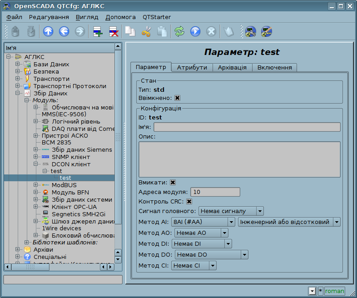Click the Up navigation arrow icon
This screenshot has height=298, width=357.
(48, 31)
